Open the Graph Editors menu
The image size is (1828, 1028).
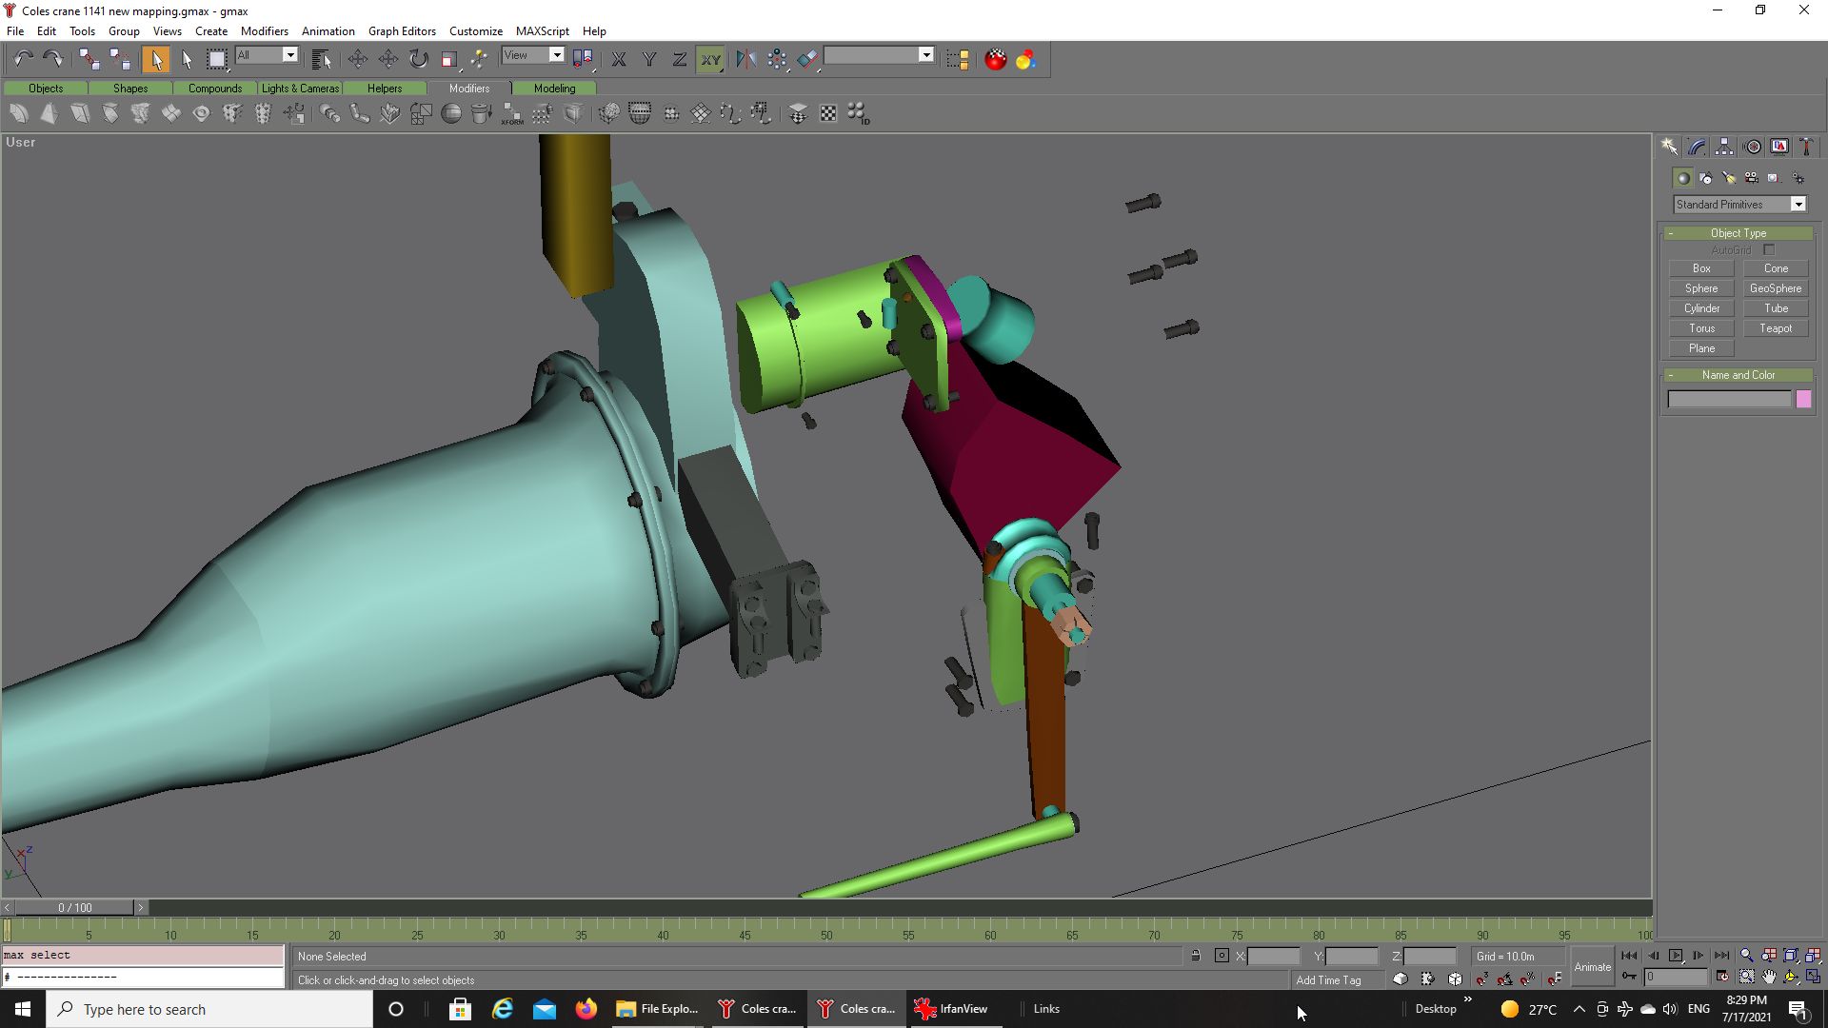point(402,31)
